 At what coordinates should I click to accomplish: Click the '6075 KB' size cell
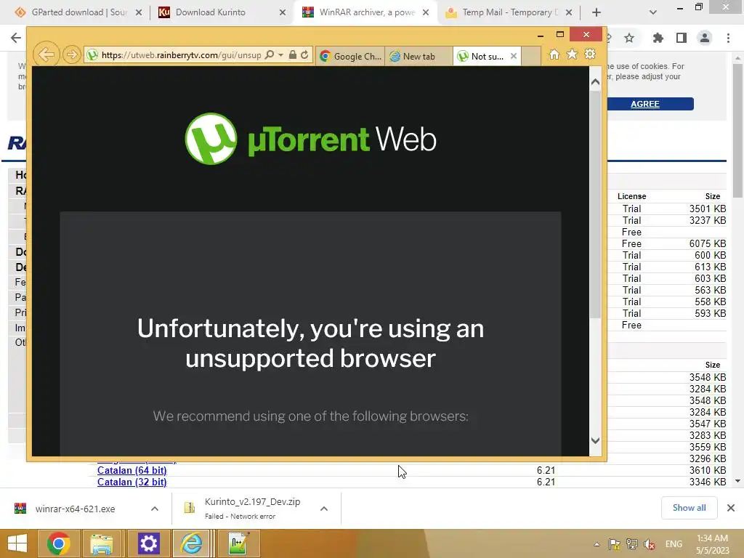[x=708, y=243]
